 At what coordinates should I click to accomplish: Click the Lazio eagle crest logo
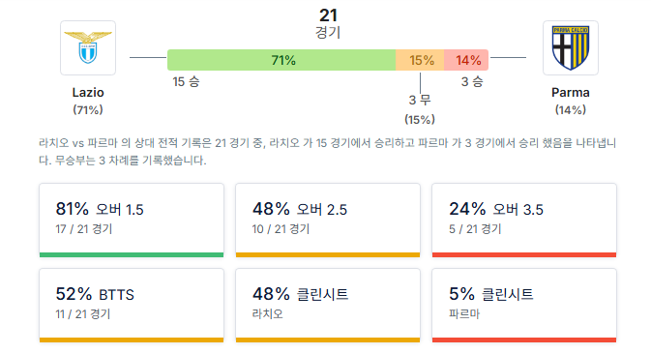click(x=88, y=47)
